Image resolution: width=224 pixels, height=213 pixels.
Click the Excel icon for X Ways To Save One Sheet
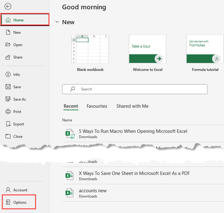[x=69, y=176]
